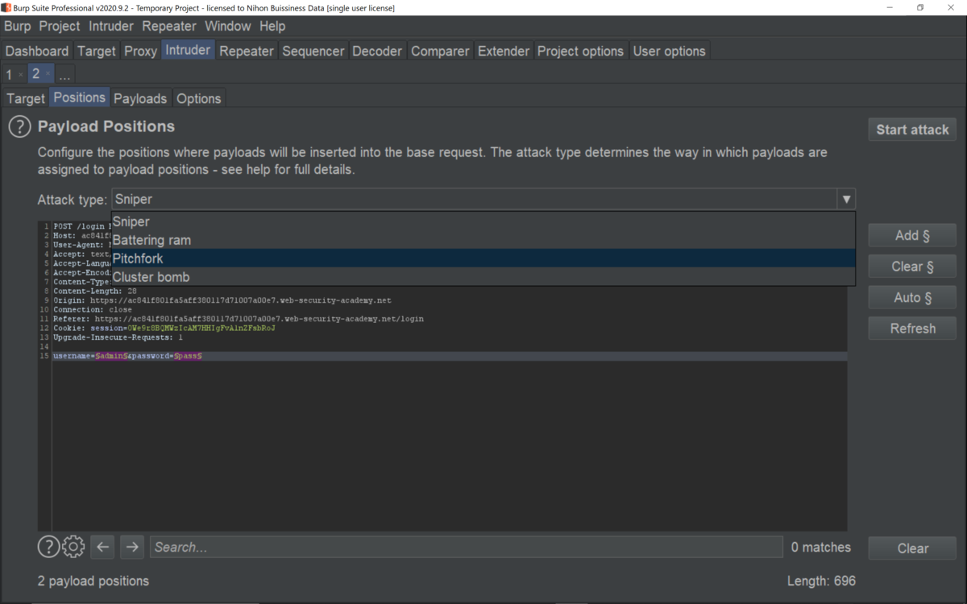This screenshot has height=604, width=967.
Task: Focus the request Search field
Action: [x=466, y=547]
